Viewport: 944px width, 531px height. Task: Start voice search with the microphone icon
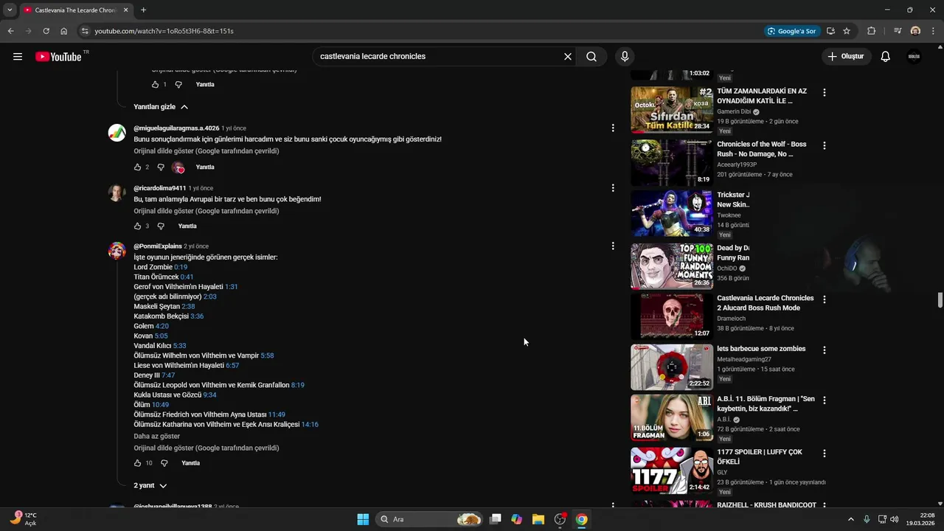pyautogui.click(x=625, y=56)
